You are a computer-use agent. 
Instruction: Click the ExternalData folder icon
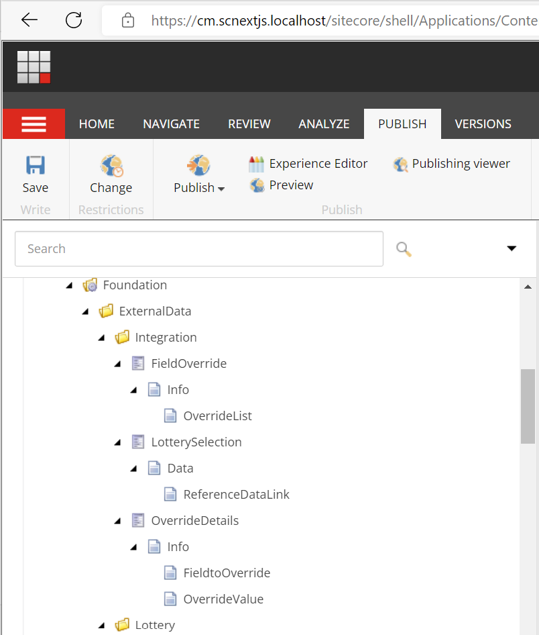106,311
